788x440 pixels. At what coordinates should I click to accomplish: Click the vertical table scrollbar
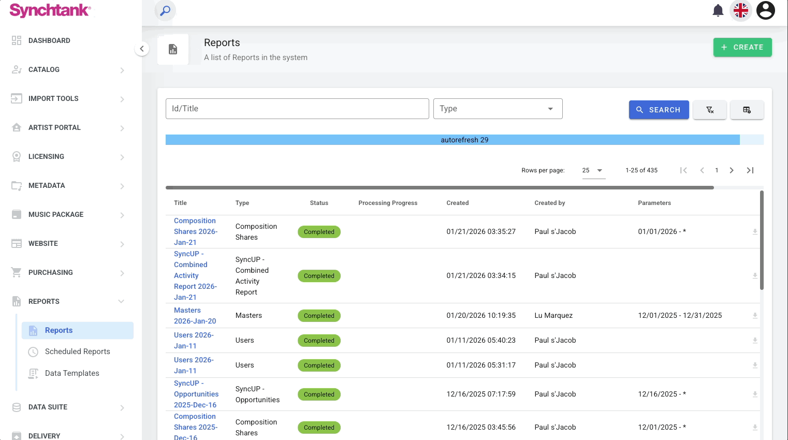(x=762, y=240)
